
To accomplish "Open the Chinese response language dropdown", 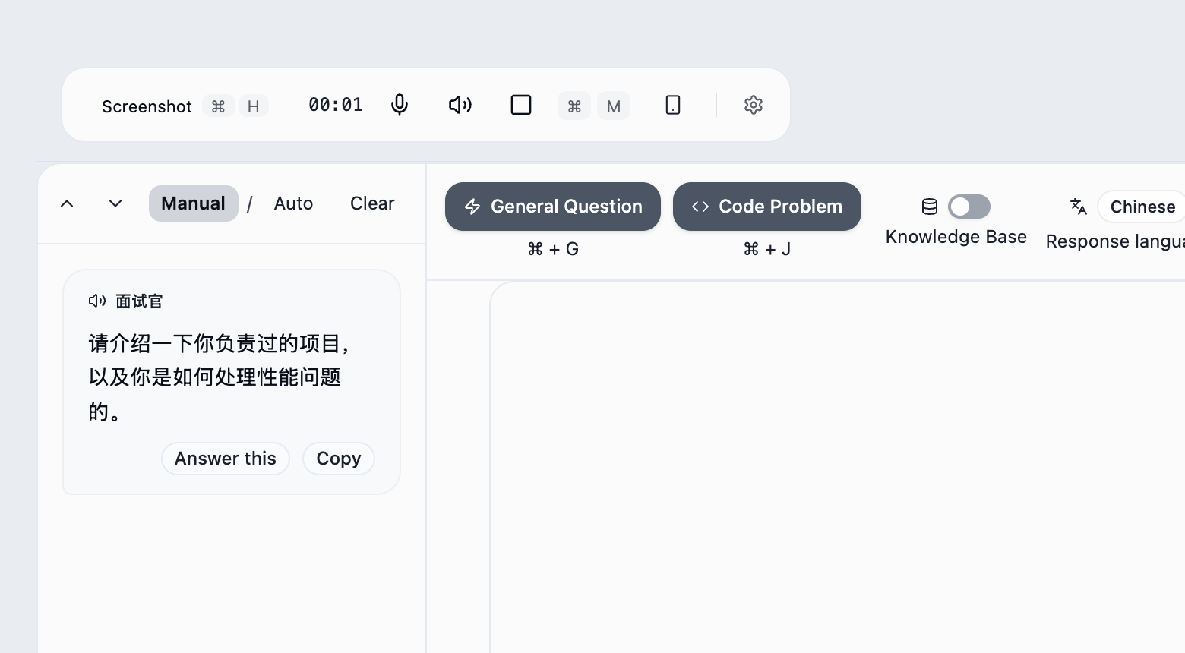I will (1141, 207).
